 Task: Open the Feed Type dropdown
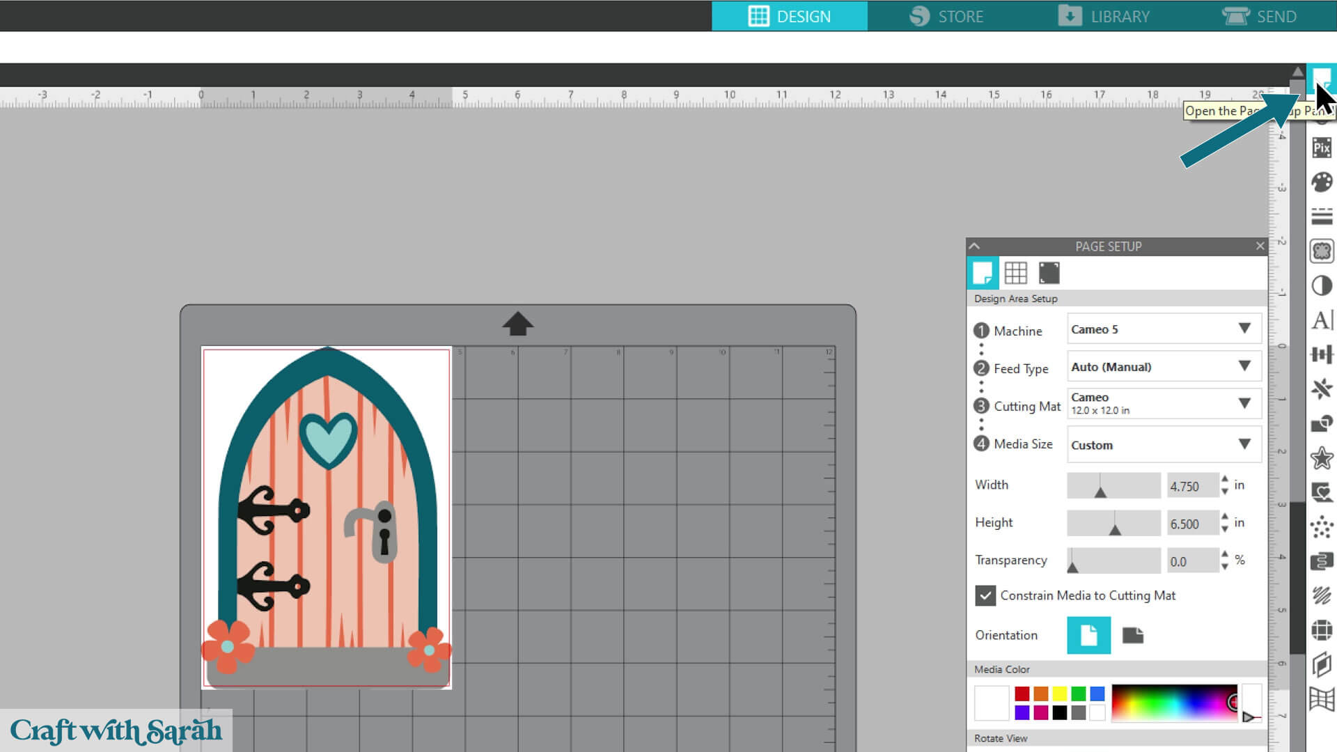click(1164, 367)
